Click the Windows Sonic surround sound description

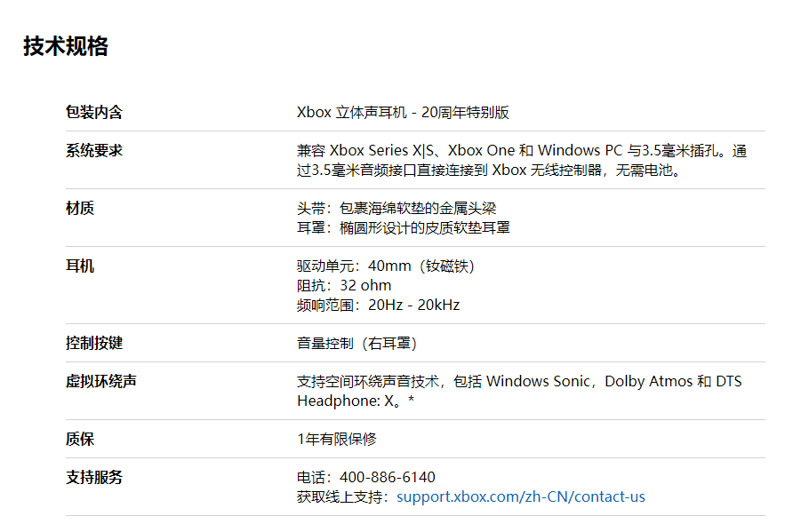click(519, 391)
